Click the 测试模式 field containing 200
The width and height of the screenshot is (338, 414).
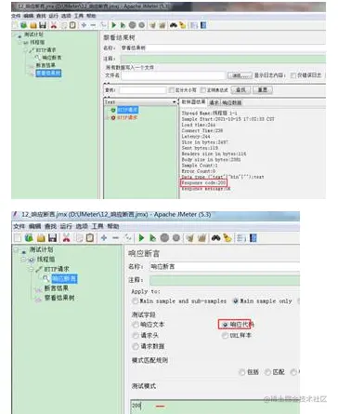[x=215, y=407]
